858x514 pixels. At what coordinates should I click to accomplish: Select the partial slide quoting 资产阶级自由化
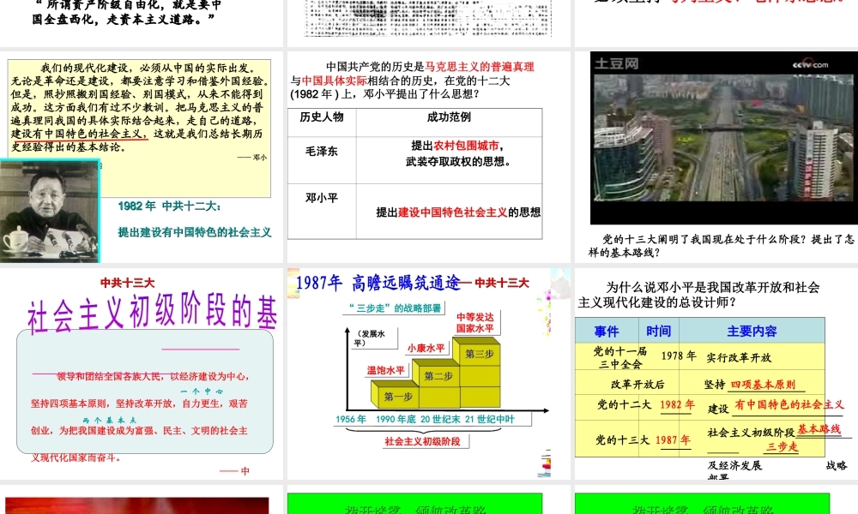(x=142, y=23)
